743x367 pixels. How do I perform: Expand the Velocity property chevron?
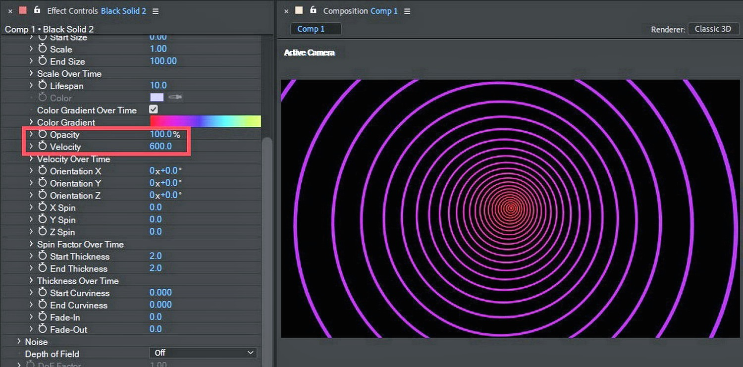tap(31, 147)
